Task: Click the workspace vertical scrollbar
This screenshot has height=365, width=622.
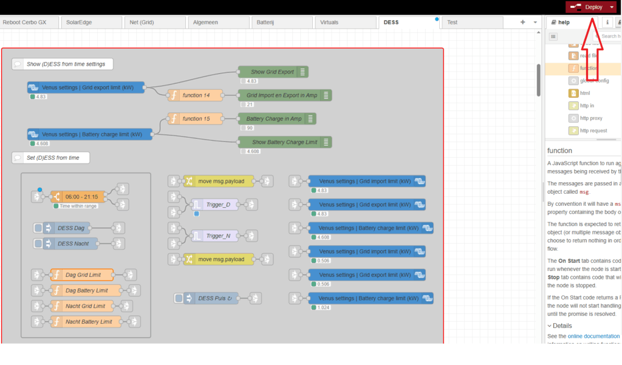Action: [x=538, y=79]
